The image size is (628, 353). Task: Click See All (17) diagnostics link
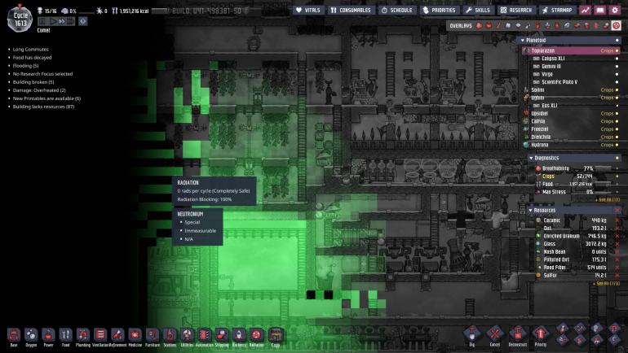click(608, 199)
